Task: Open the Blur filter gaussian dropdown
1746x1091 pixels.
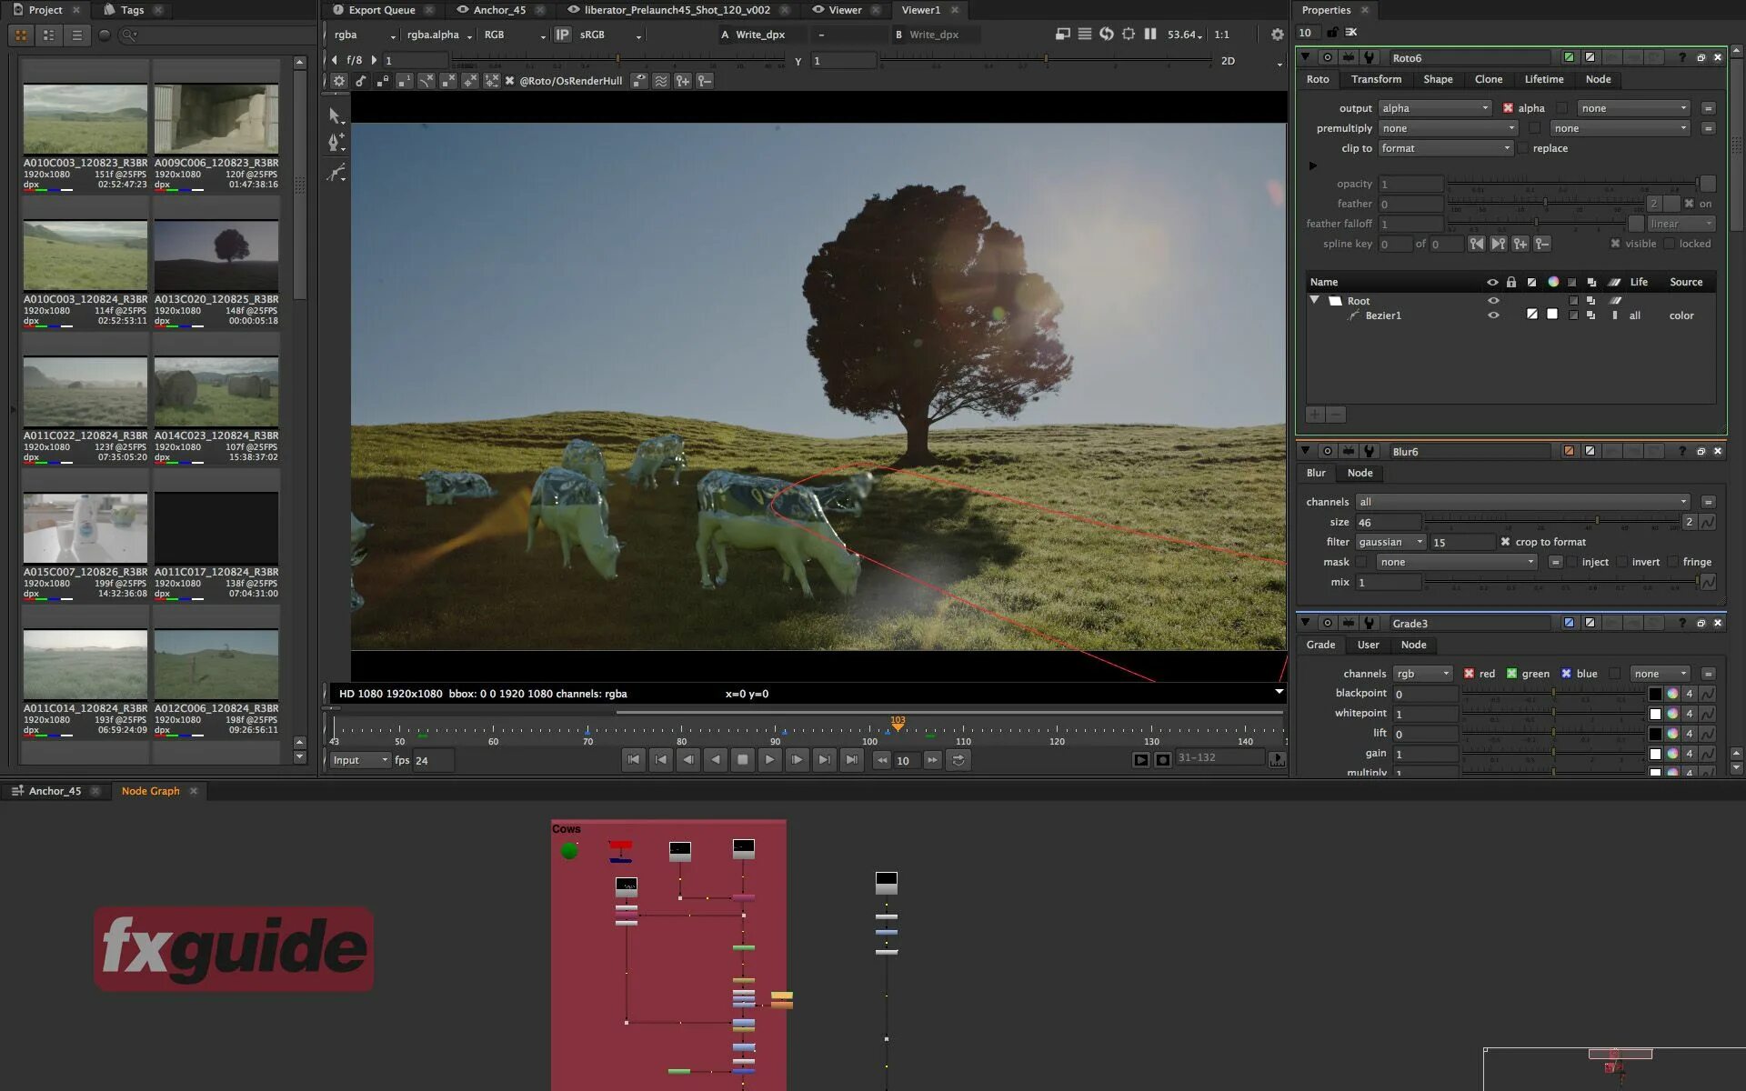Action: tap(1390, 542)
